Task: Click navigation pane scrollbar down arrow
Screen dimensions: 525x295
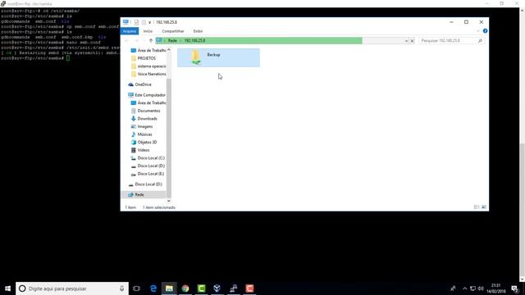Action: click(x=168, y=201)
